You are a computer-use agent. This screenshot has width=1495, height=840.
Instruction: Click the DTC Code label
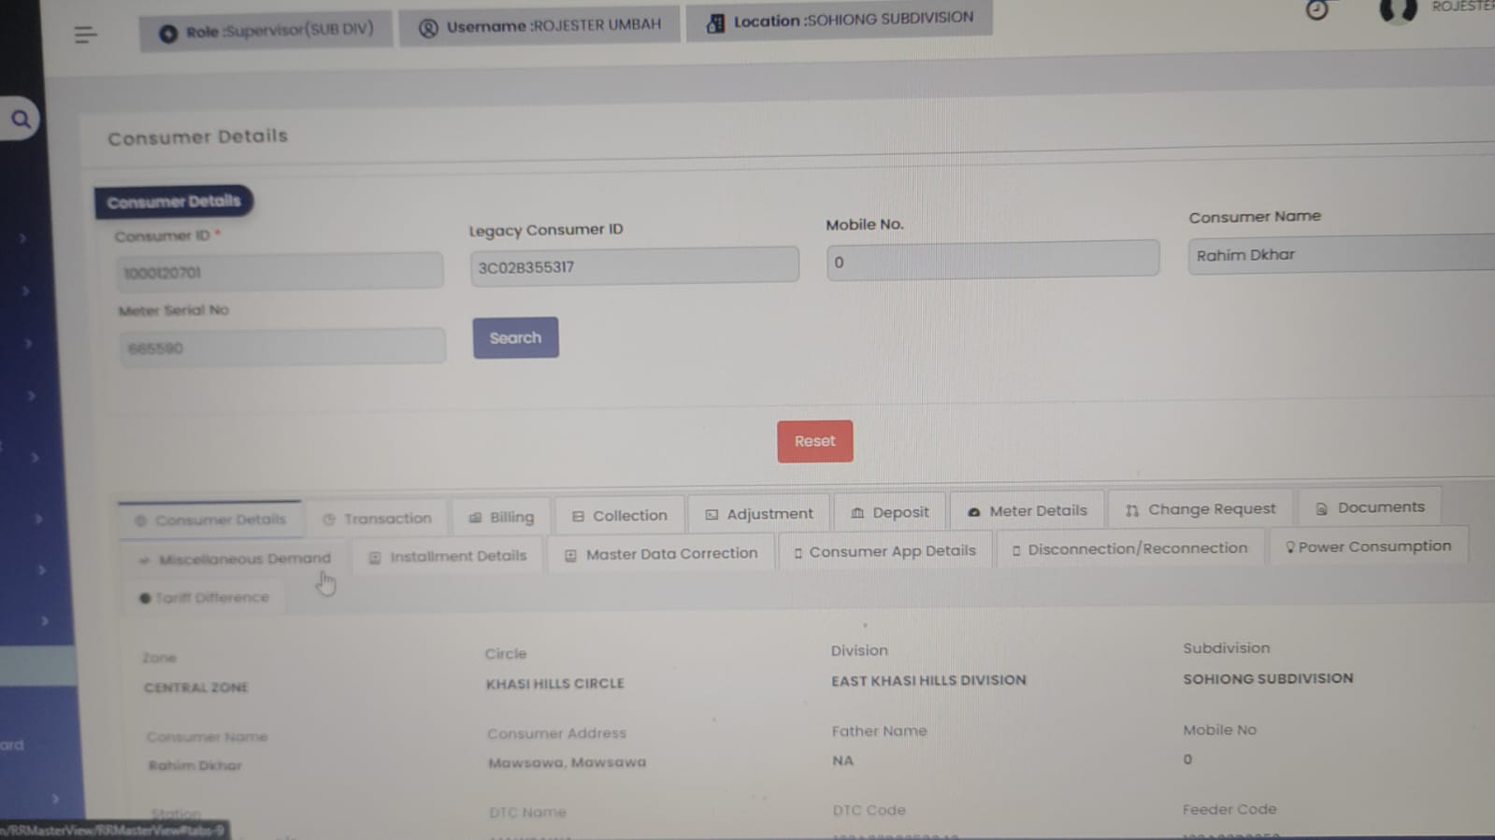click(869, 810)
